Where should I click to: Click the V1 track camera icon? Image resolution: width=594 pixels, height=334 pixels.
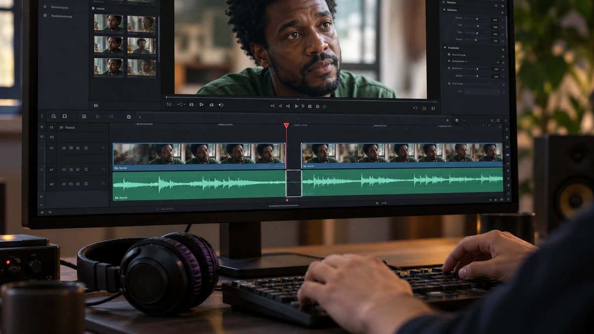tap(64, 148)
